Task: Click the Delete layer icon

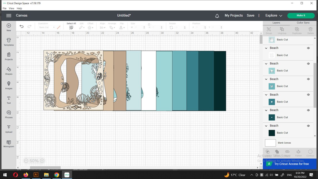Action: pos(310,29)
